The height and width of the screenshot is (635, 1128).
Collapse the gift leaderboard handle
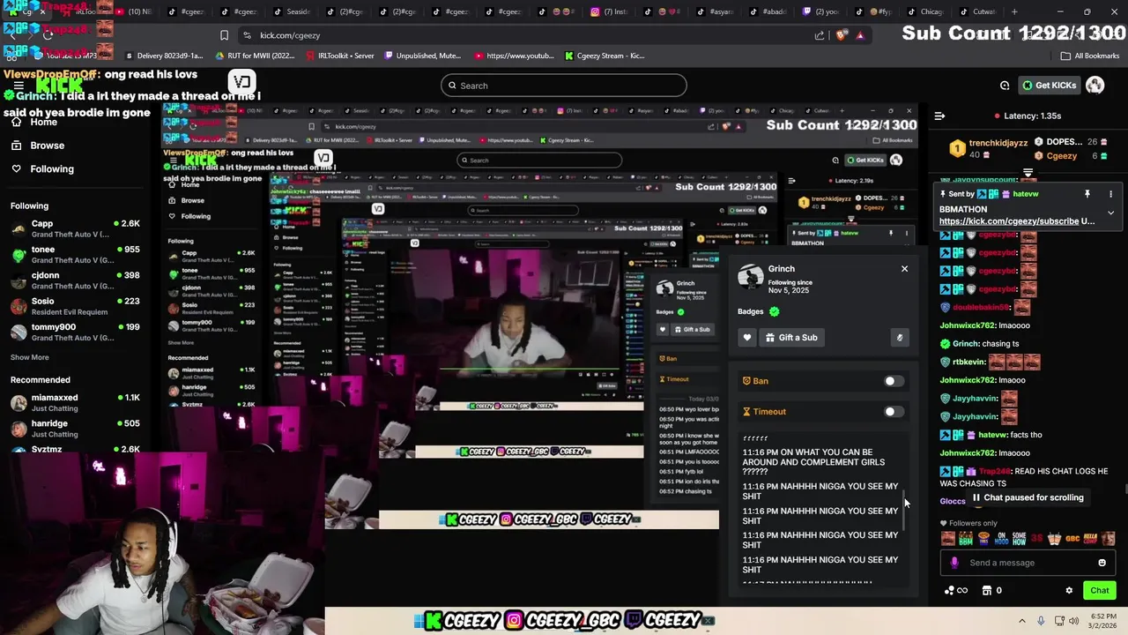pos(1028,173)
